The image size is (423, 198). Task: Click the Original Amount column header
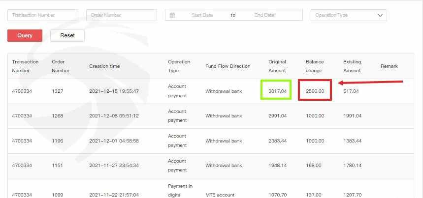click(x=277, y=66)
